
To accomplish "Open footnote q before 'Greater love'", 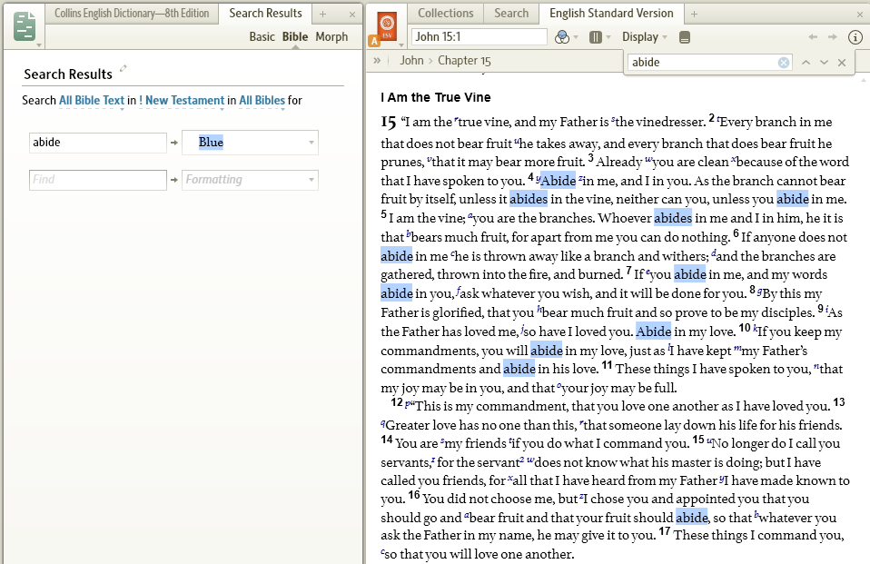I will 383,423.
